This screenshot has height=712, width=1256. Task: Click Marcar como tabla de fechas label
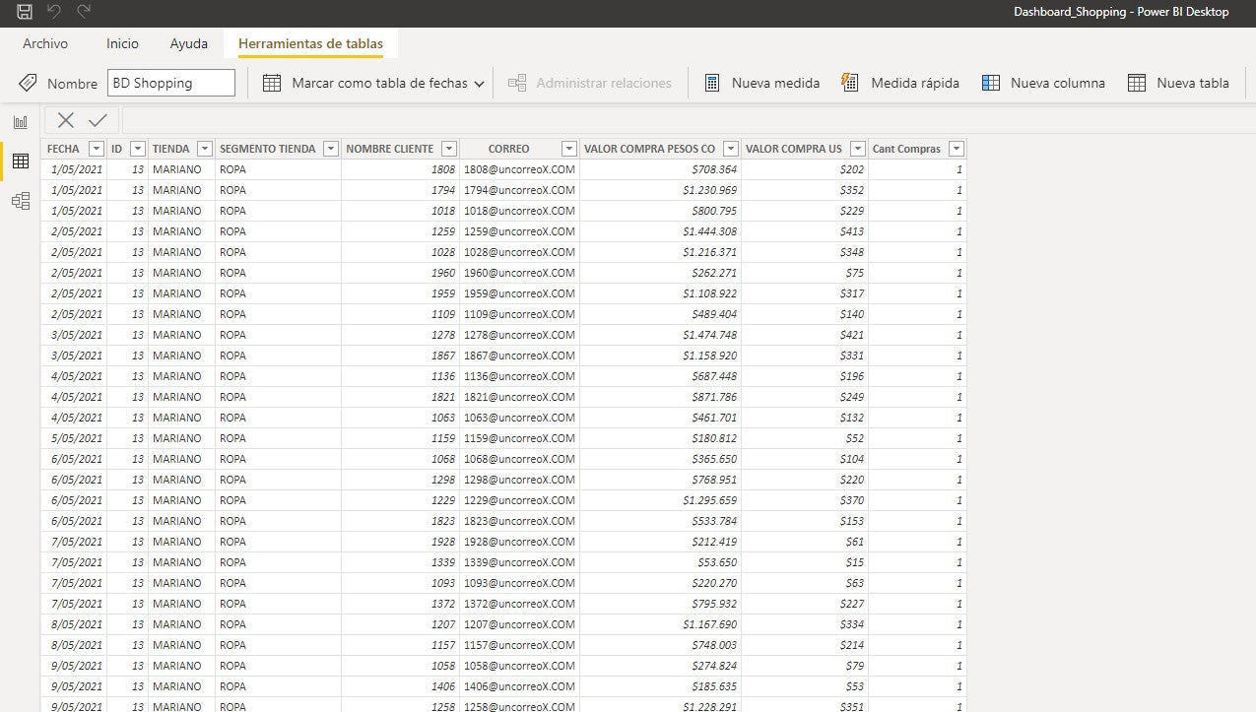click(379, 83)
